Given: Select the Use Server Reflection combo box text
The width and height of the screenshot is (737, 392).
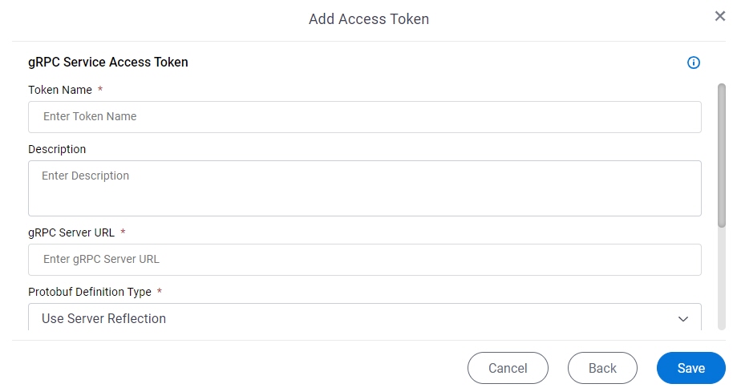Looking at the screenshot, I should [104, 319].
